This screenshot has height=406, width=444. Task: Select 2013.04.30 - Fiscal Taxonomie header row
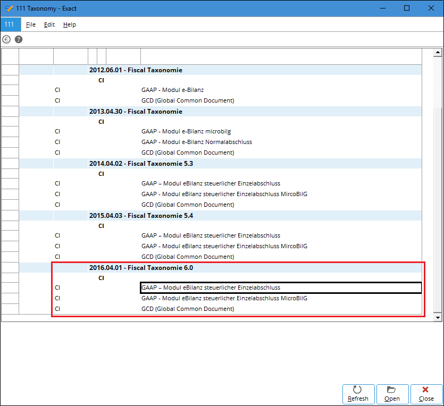tap(220, 112)
